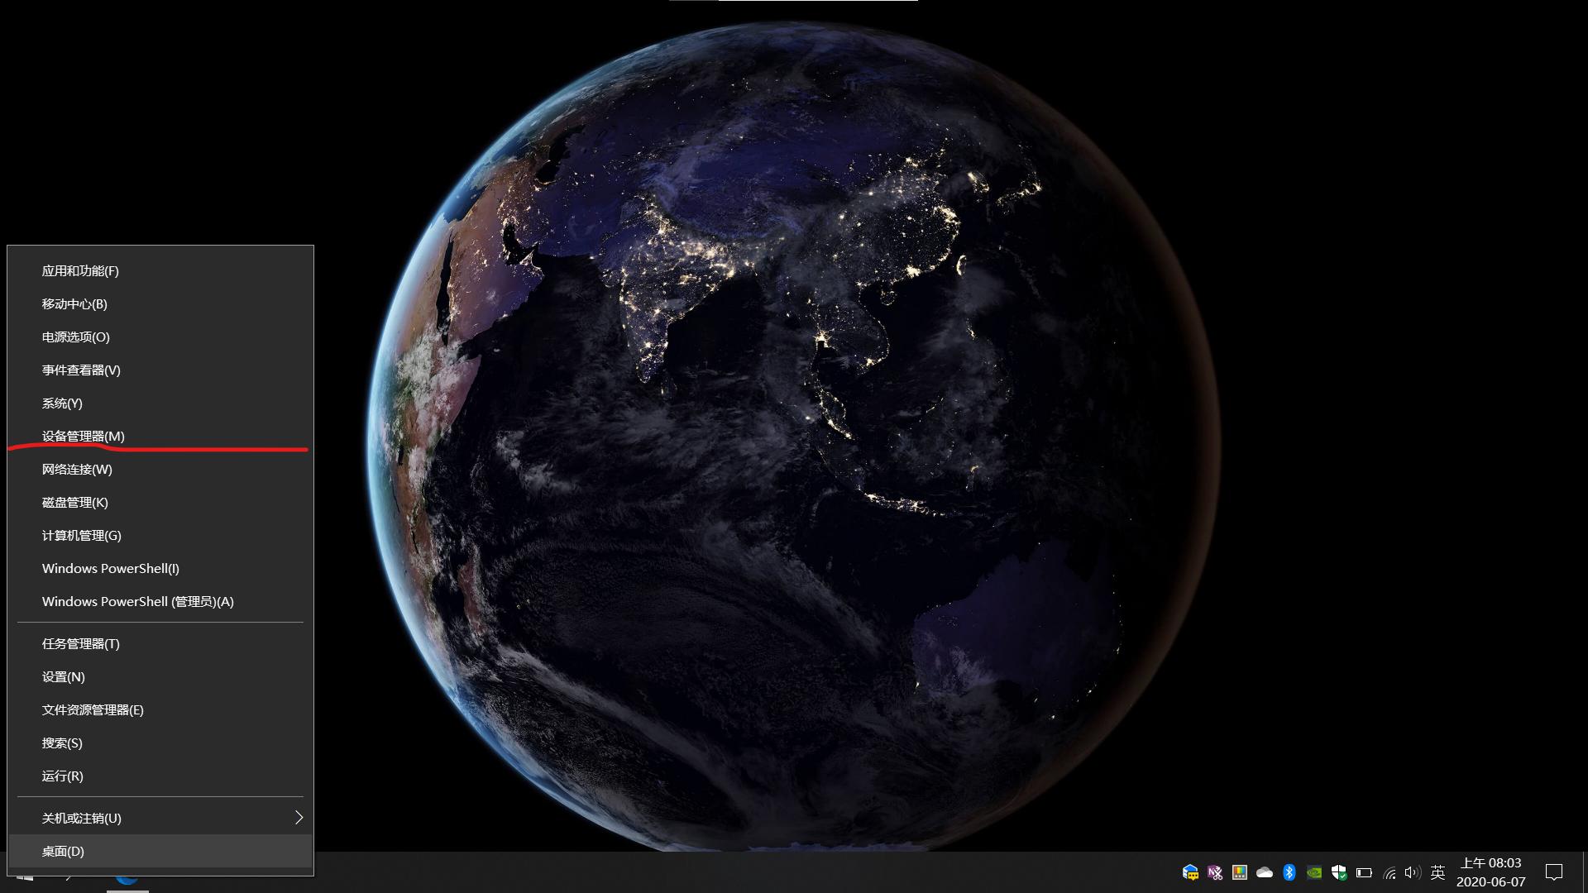Open 应用和功能(F) menu entry

coord(80,270)
